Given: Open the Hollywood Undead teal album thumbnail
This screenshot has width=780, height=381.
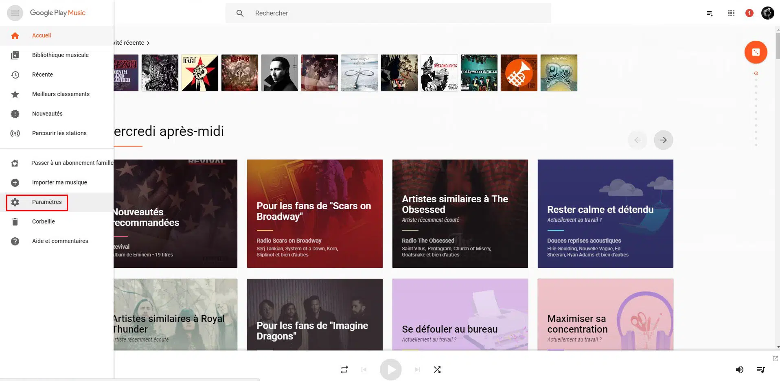Looking at the screenshot, I should click(x=479, y=73).
